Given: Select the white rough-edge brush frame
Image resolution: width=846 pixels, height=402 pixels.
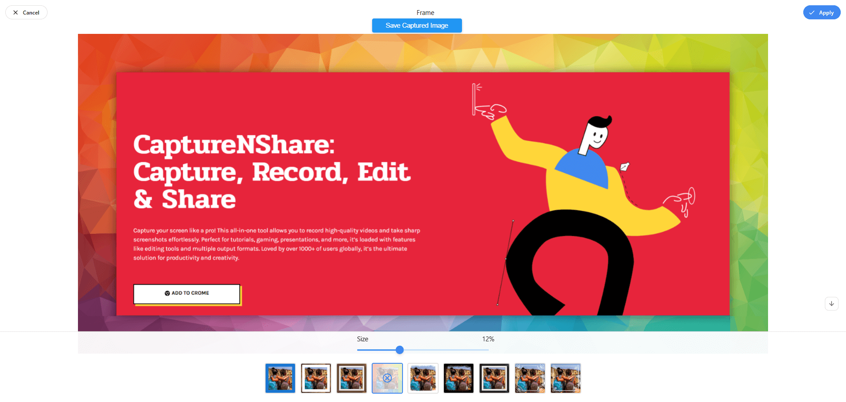Looking at the screenshot, I should [x=423, y=378].
